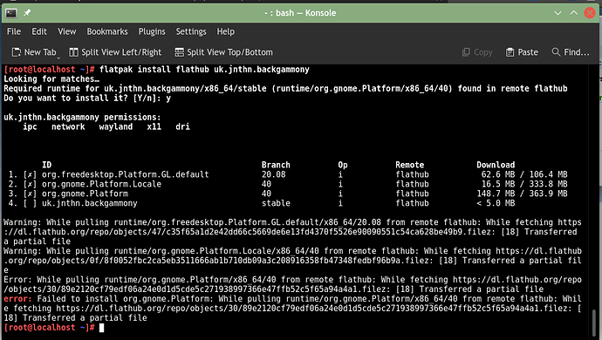The image size is (602, 340).
Task: Click Split View Top/Bottom
Action: pos(224,52)
